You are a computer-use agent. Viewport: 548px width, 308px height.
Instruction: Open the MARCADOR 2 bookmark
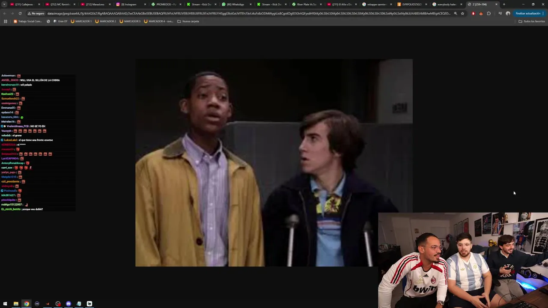click(x=106, y=21)
